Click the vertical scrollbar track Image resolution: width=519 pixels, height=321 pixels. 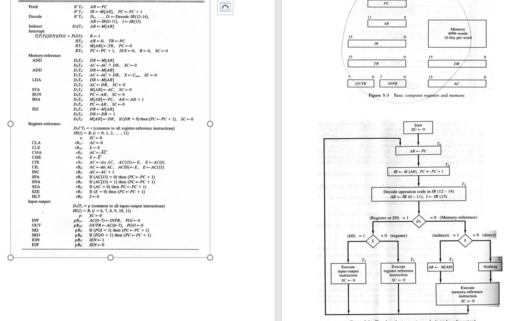click(279, 154)
